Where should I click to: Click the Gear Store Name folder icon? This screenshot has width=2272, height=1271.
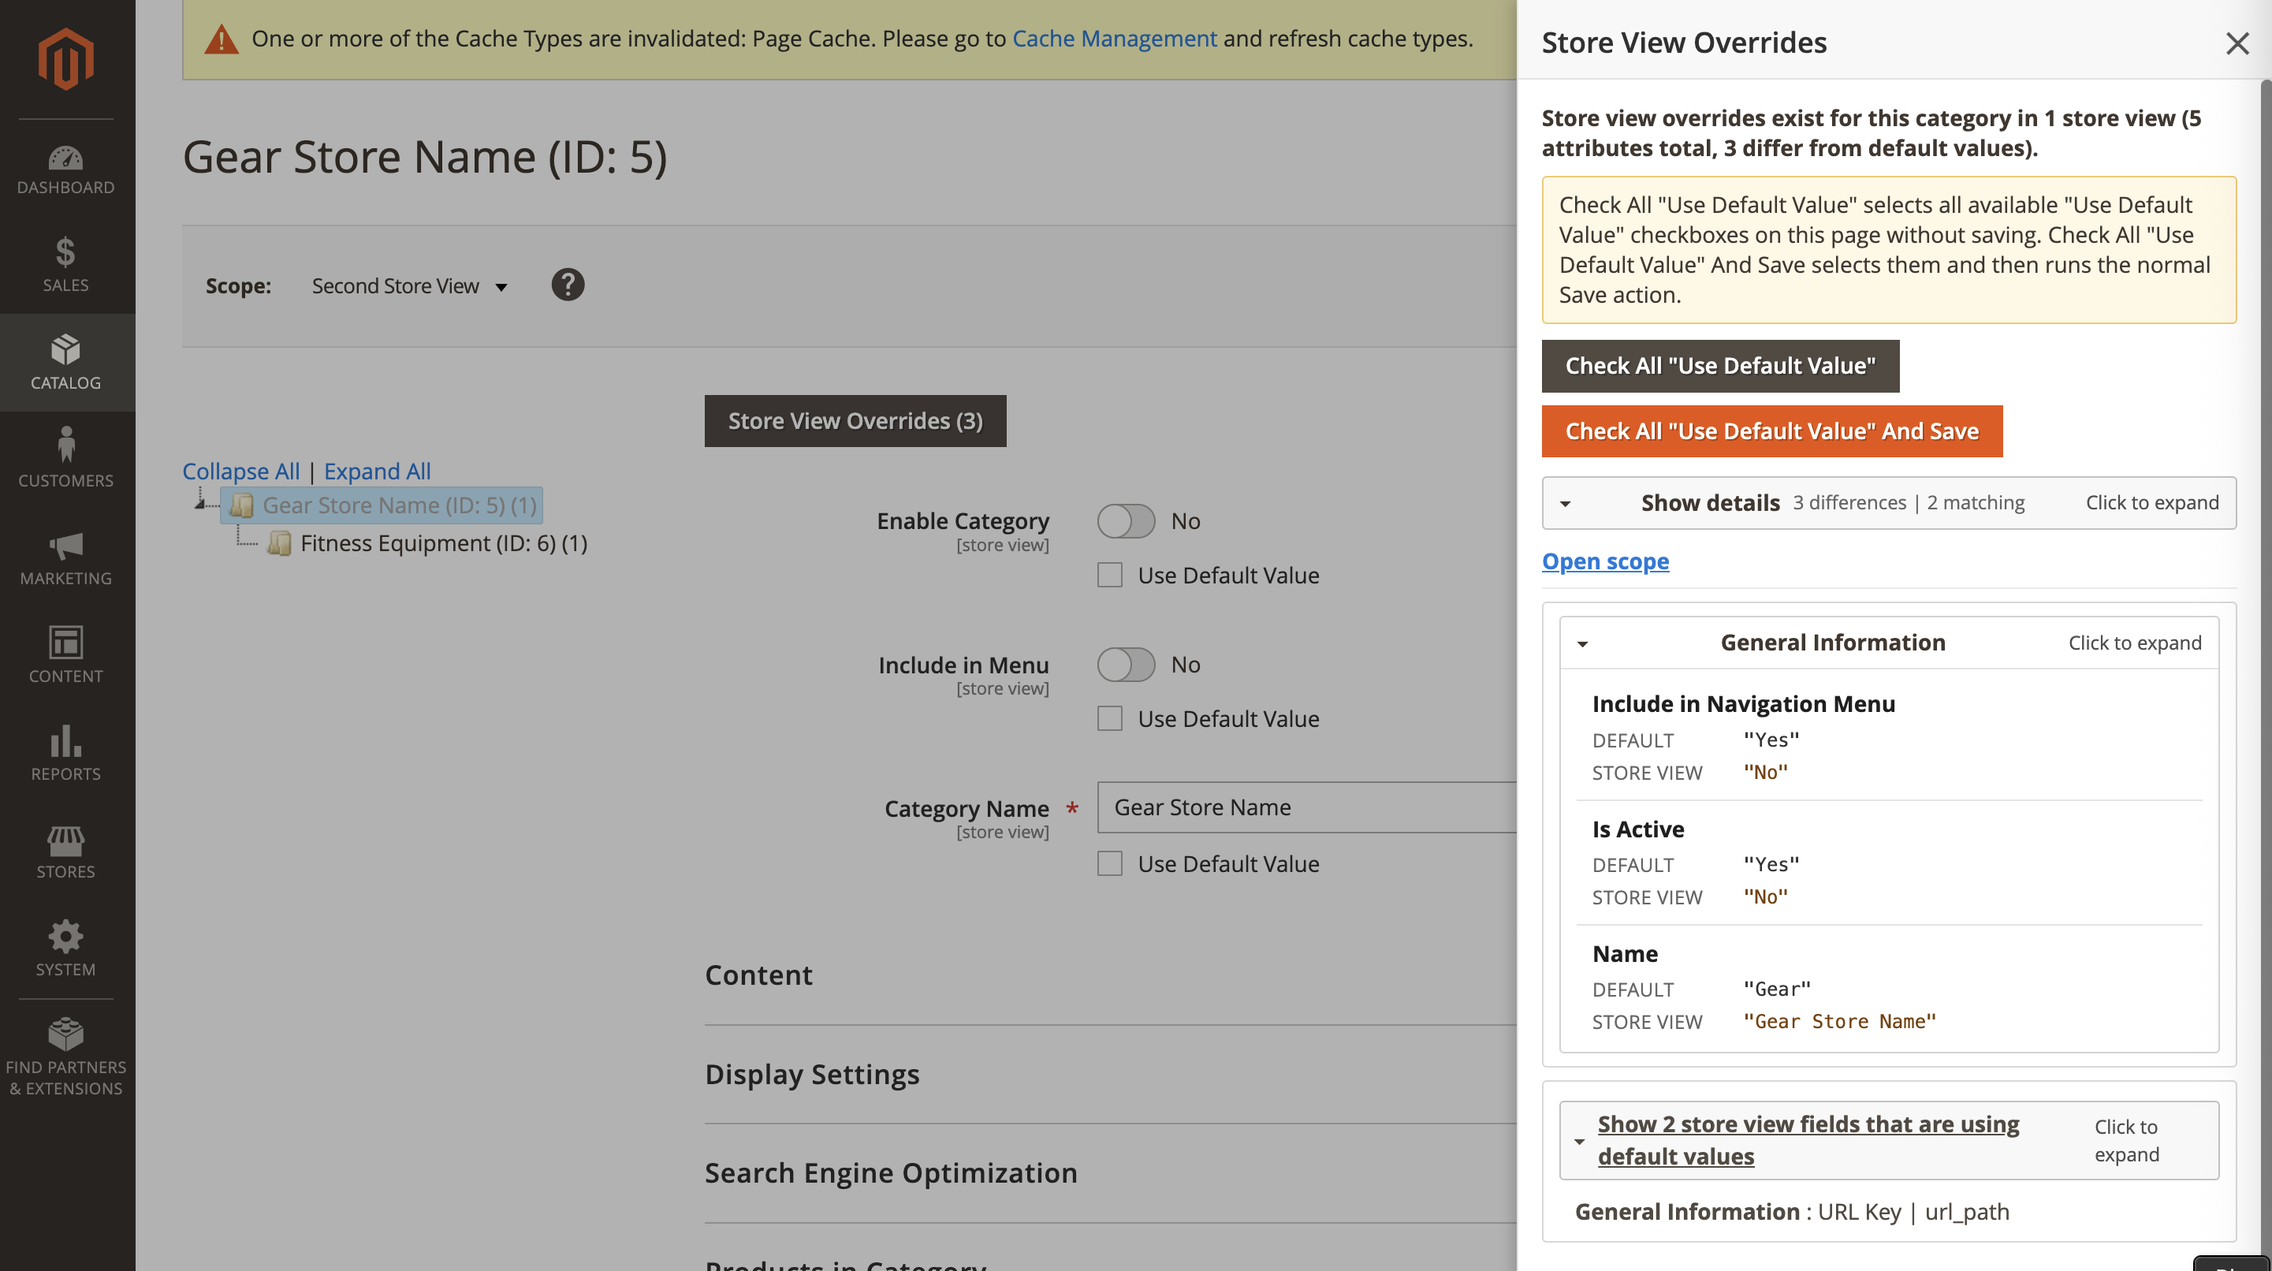tap(242, 505)
